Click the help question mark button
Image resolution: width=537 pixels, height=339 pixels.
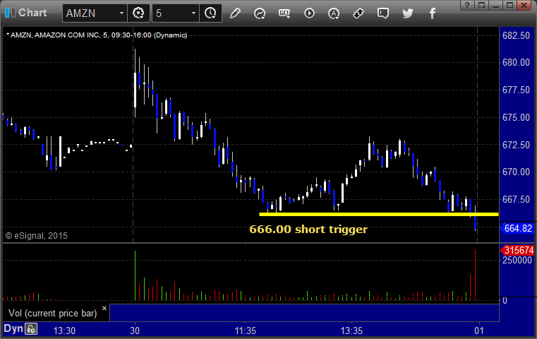[467, 5]
